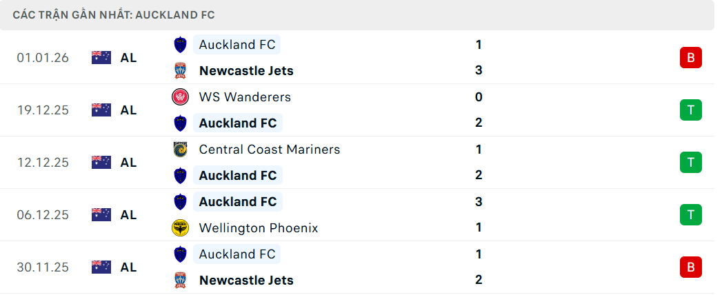Open Wellington Phoenix team link
Image resolution: width=722 pixels, height=295 pixels.
(x=258, y=227)
